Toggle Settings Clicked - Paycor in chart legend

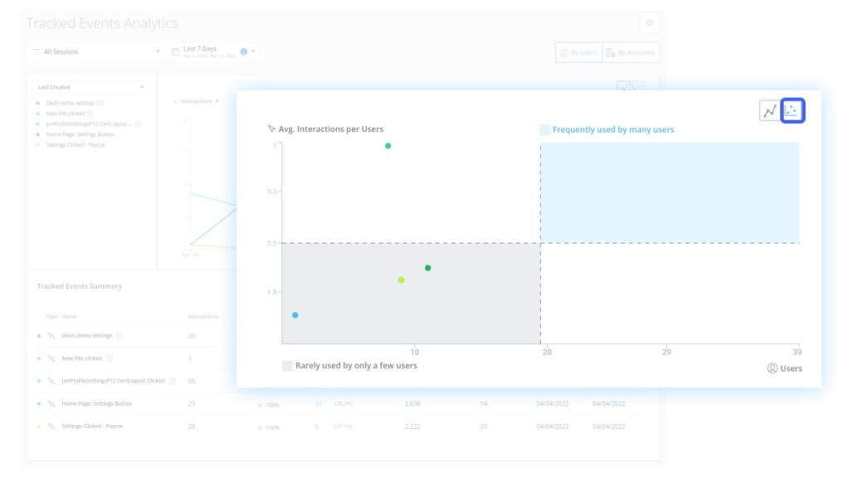pyautogui.click(x=76, y=145)
